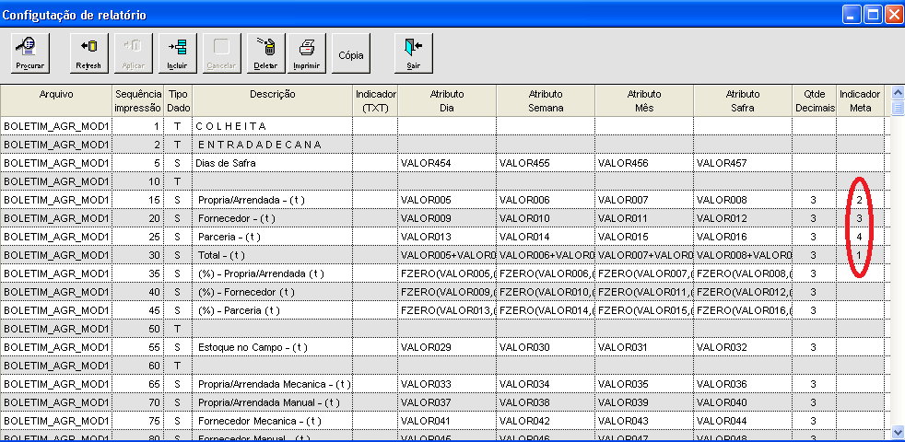Click sequence number 10 cell
The height and width of the screenshot is (442, 905).
coord(138,181)
